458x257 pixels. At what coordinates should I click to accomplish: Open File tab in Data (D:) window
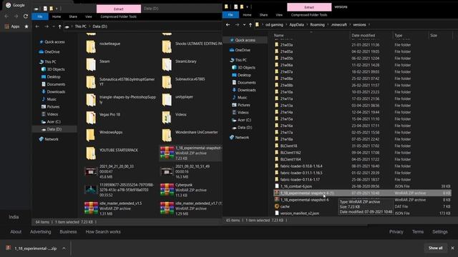pyautogui.click(x=40, y=16)
